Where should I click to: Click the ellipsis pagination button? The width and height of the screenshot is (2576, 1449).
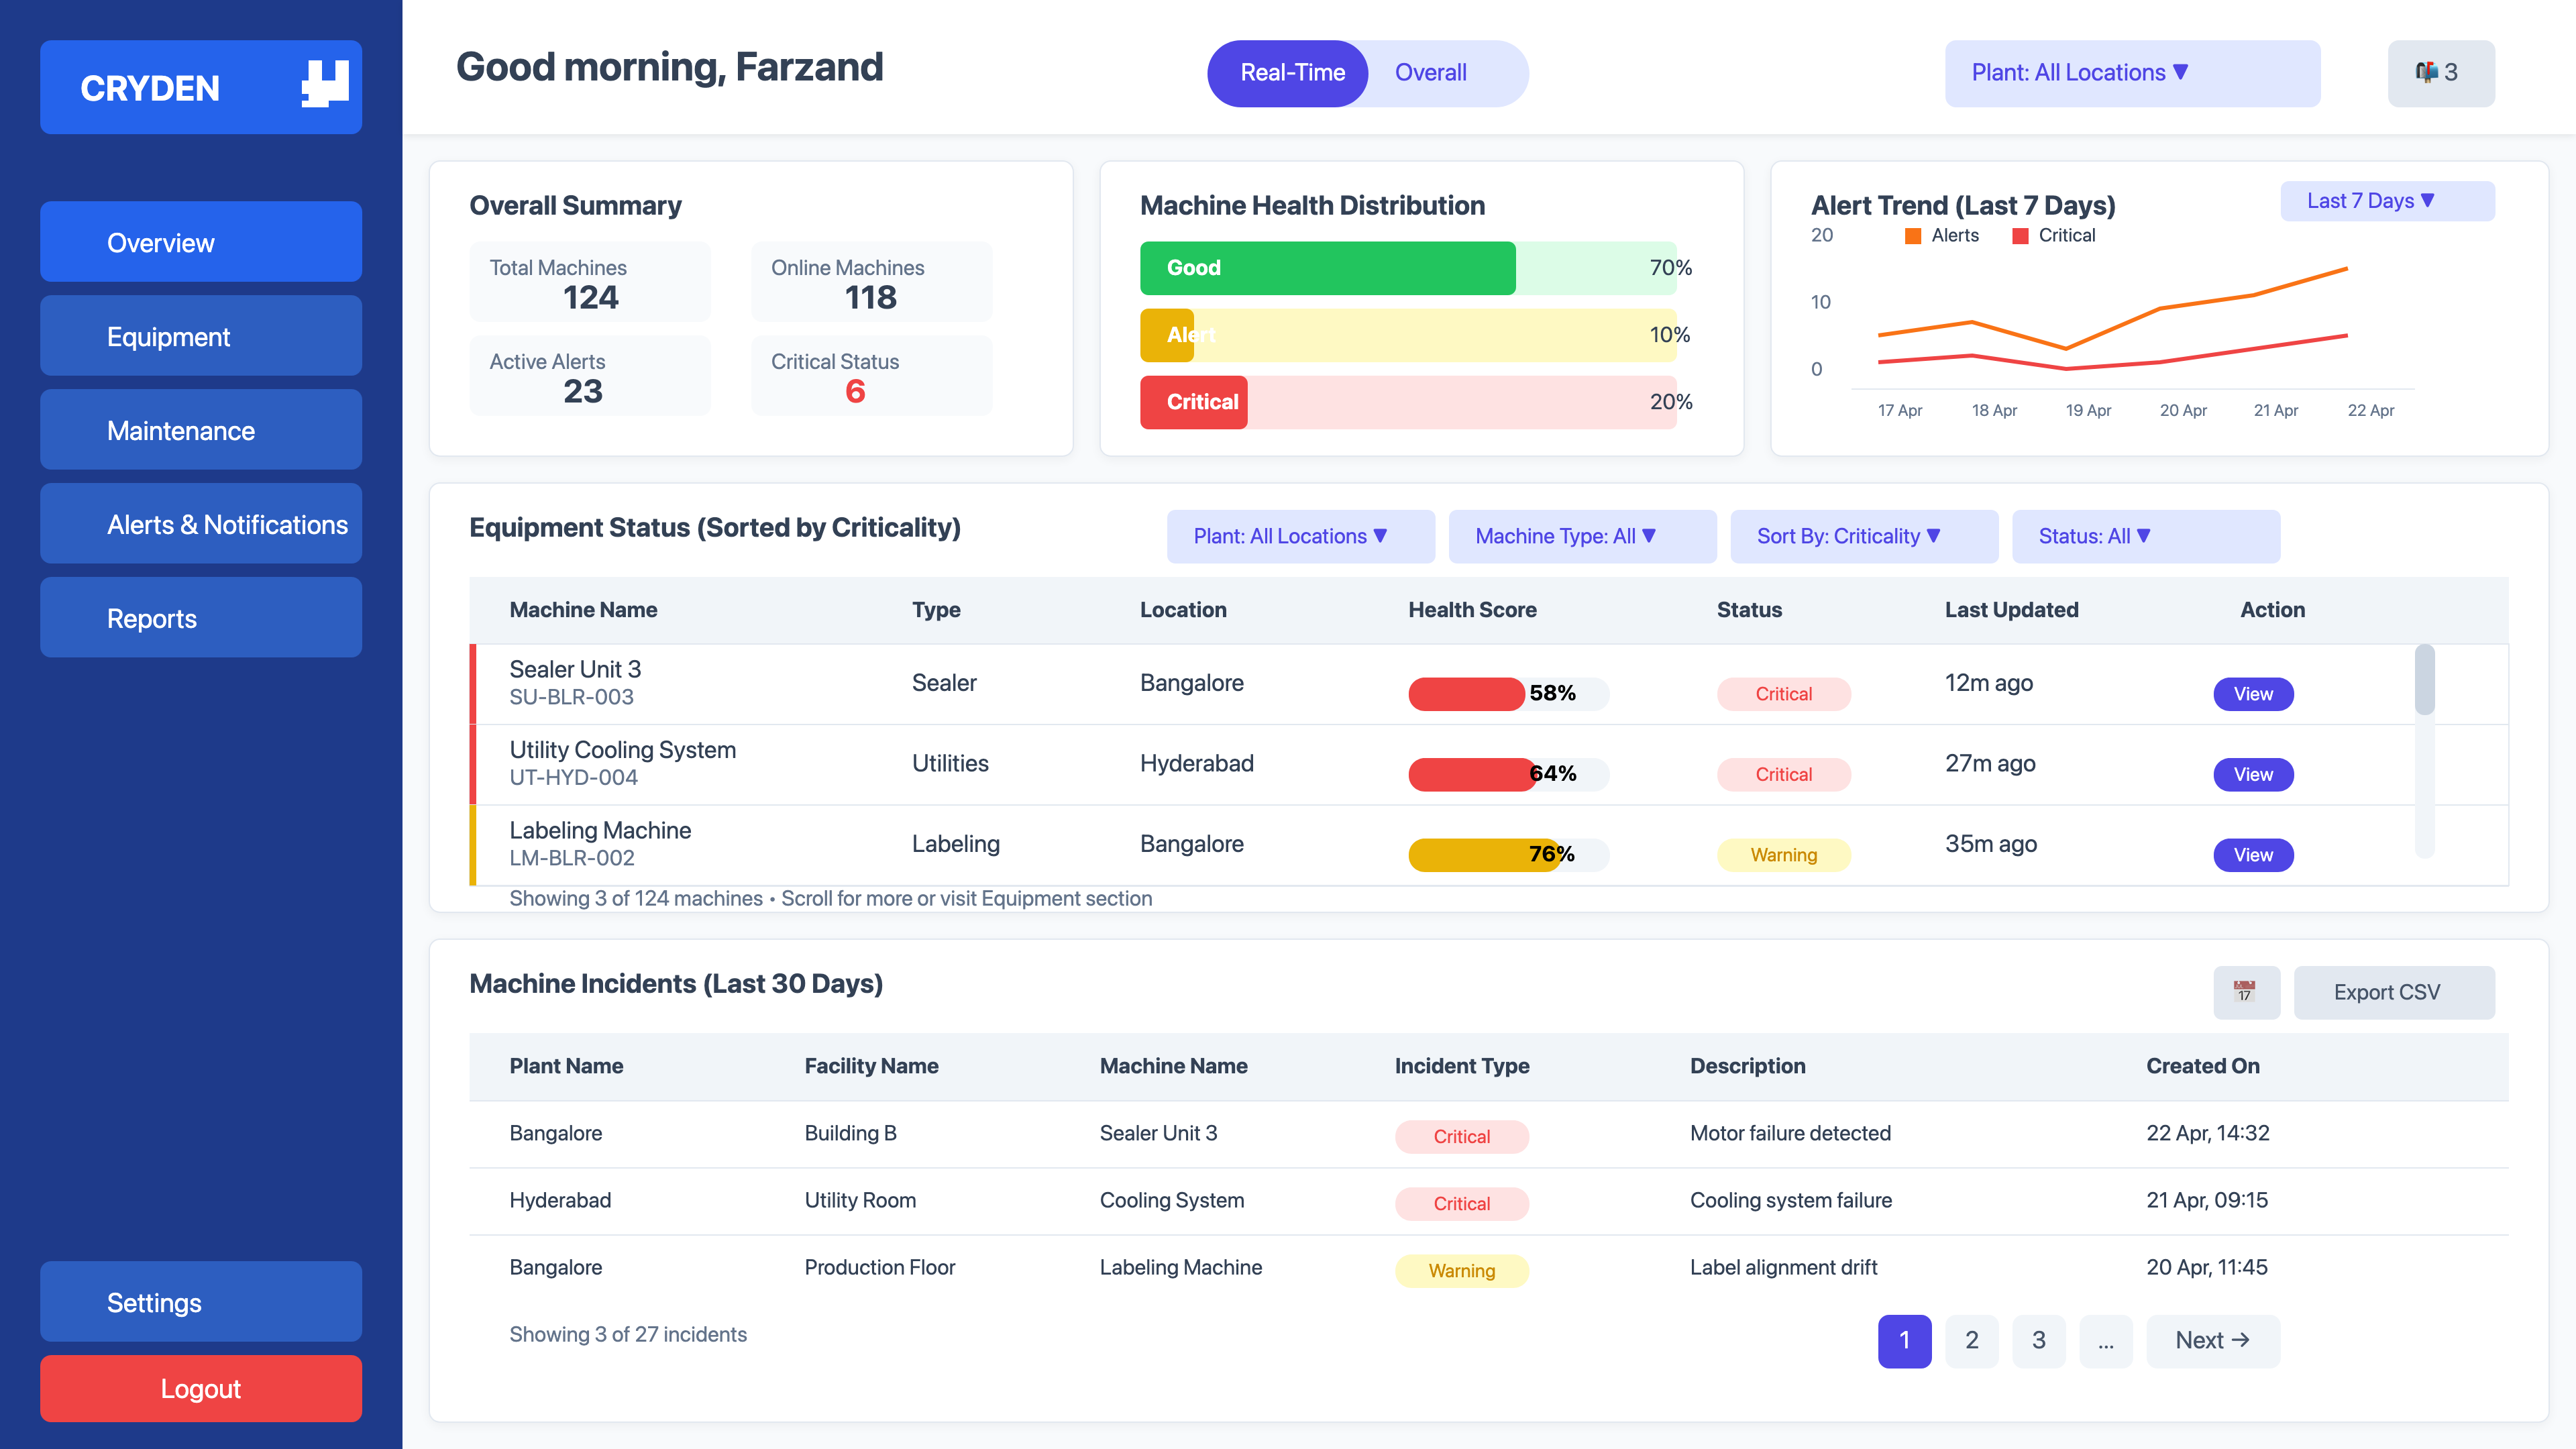point(2106,1340)
